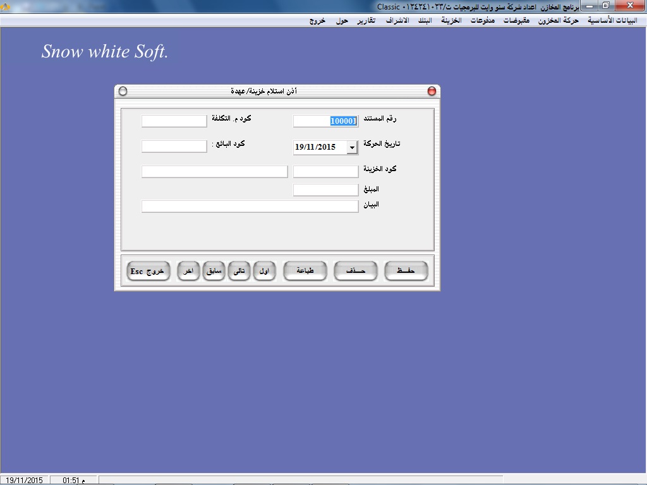Jump to last record with اخر button
The image size is (647, 485).
click(x=188, y=271)
